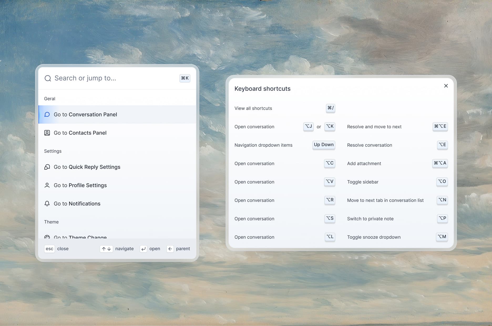Click the Quick Reply Settings icon
The width and height of the screenshot is (492, 326).
(47, 167)
